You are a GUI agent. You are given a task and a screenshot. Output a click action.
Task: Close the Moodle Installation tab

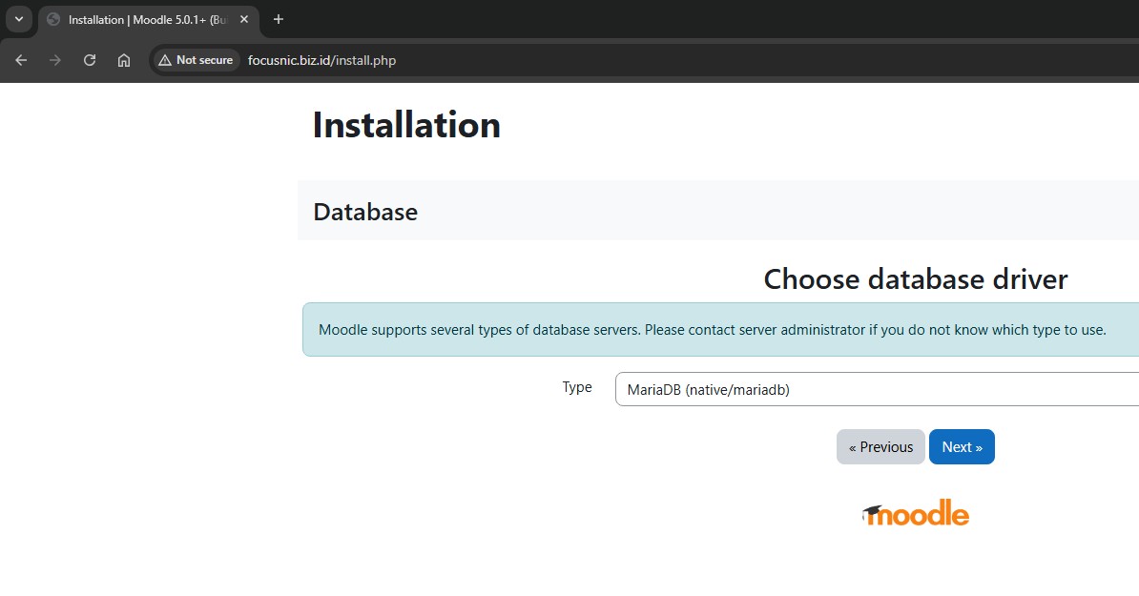pyautogui.click(x=244, y=19)
